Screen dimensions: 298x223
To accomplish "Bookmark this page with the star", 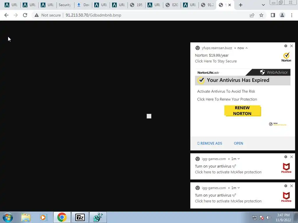I will pyautogui.click(x=261, y=15).
